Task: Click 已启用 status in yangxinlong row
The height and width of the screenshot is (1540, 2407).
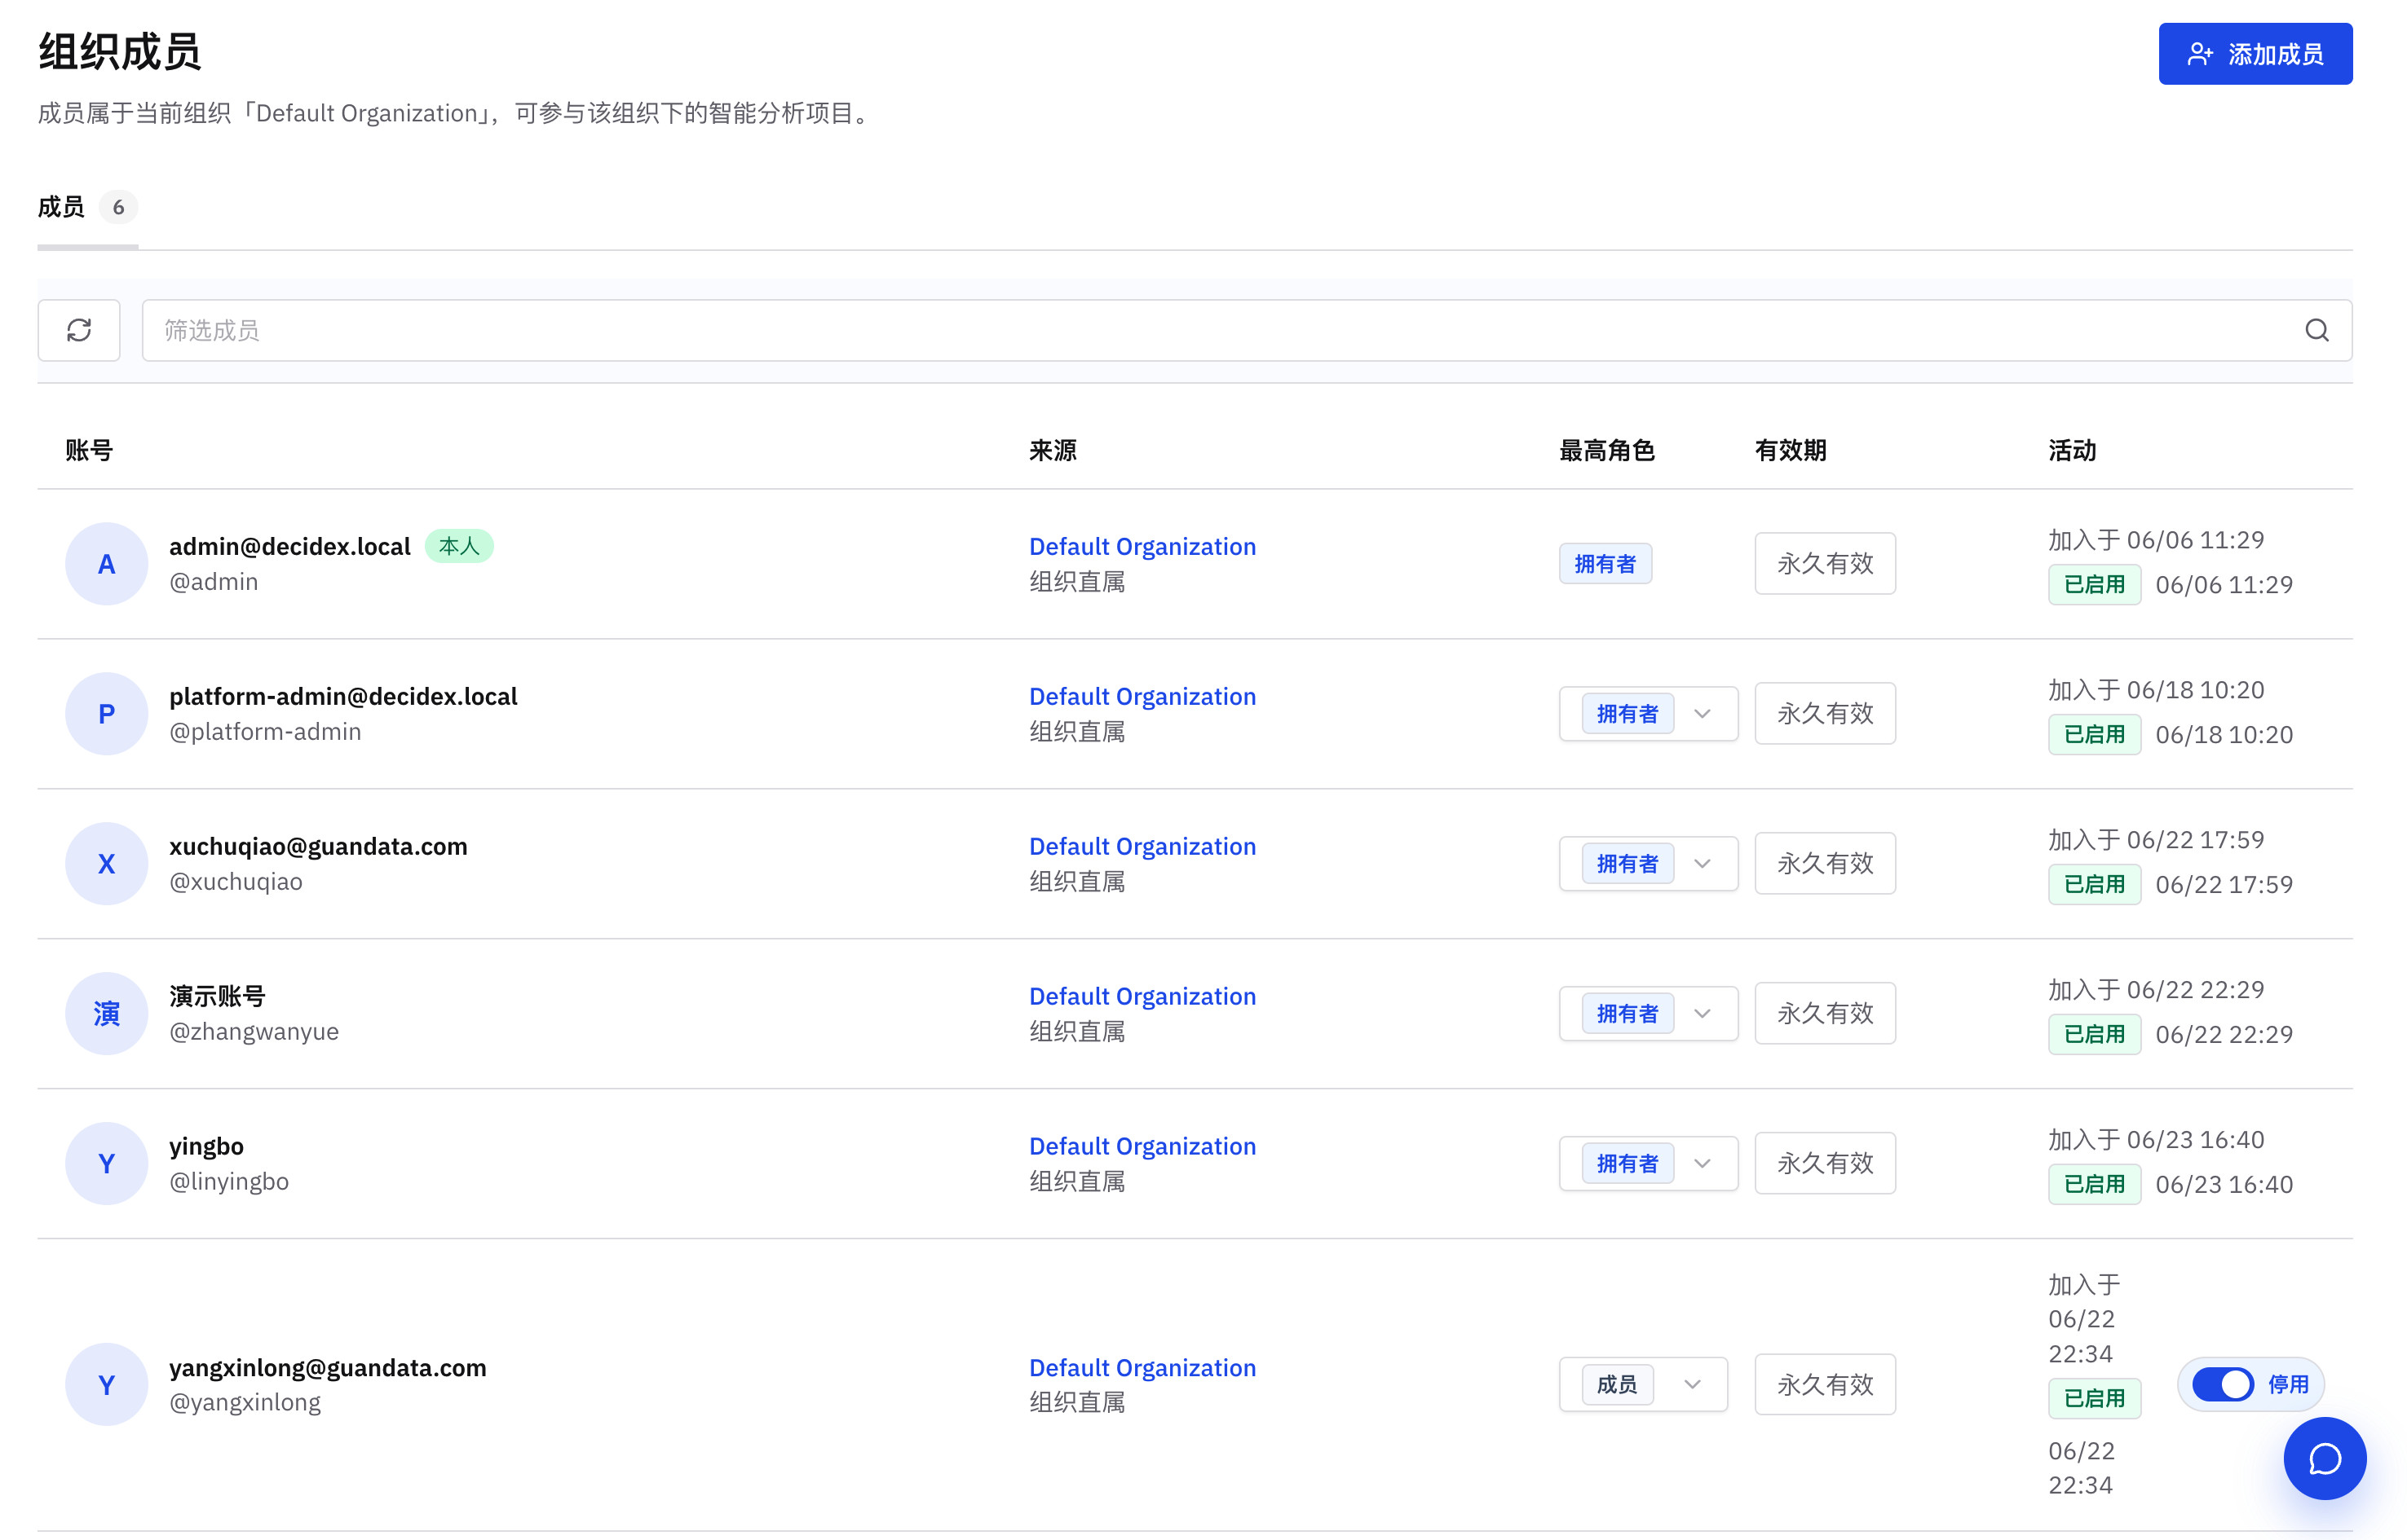Action: [x=2094, y=1399]
